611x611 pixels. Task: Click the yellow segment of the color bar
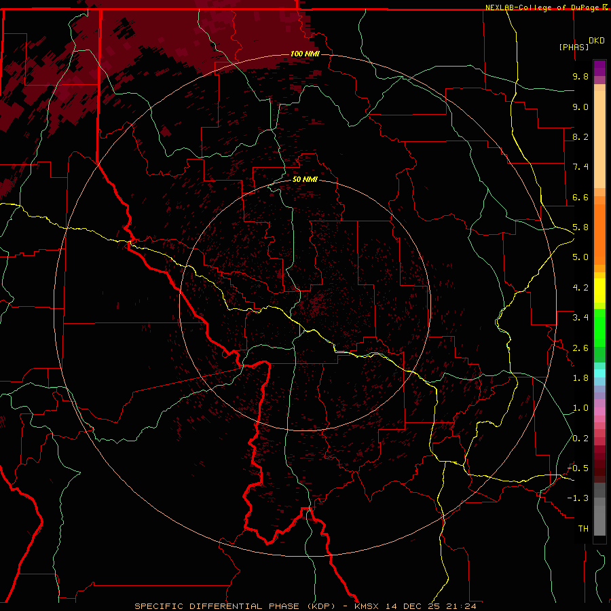pyautogui.click(x=599, y=291)
